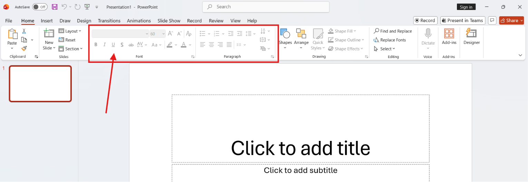Switch to the Insert tab

click(47, 21)
